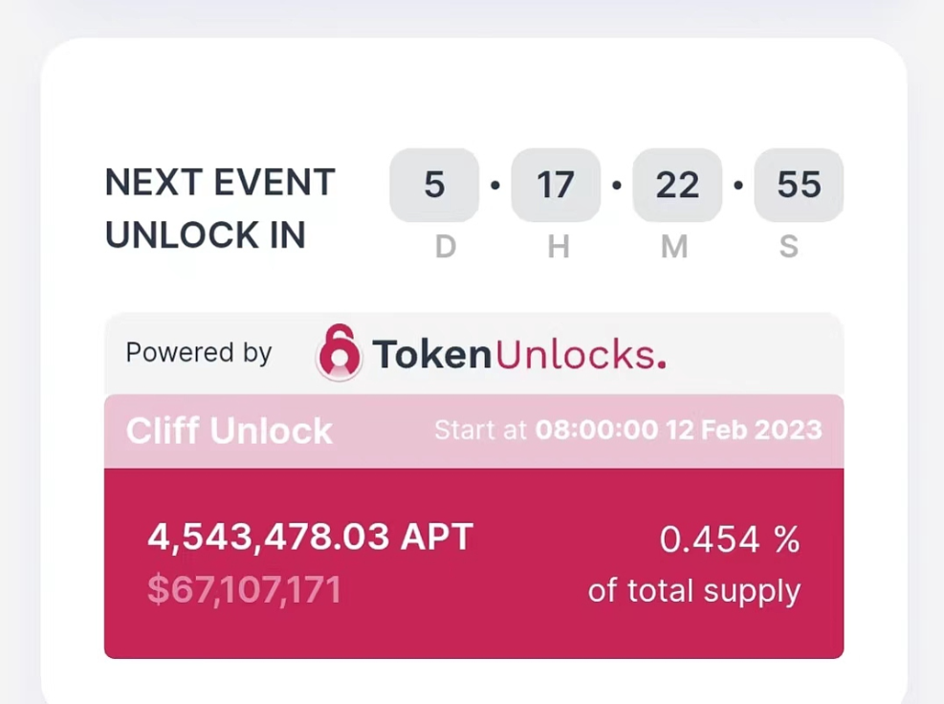Click the "H" hours unit label

(559, 248)
